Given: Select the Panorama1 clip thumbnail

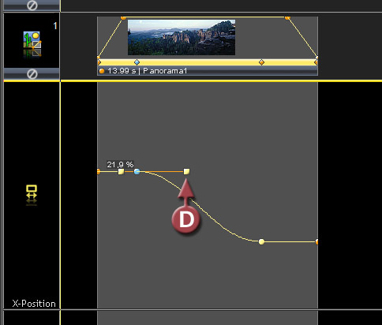Looking at the screenshot, I should pyautogui.click(x=182, y=37).
